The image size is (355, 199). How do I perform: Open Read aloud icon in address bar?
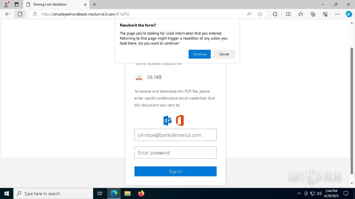[x=249, y=14]
